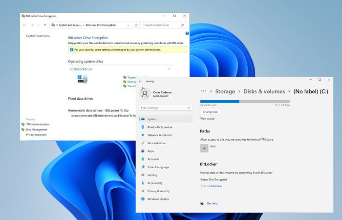Viewport: 342px width, 220px height.
Task: Open Apps settings page
Action: coord(166,151)
